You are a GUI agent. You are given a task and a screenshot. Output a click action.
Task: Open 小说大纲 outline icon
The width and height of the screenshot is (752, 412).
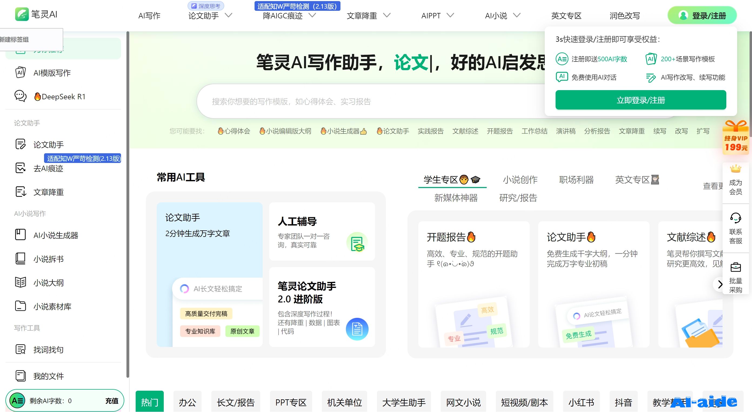click(x=21, y=282)
